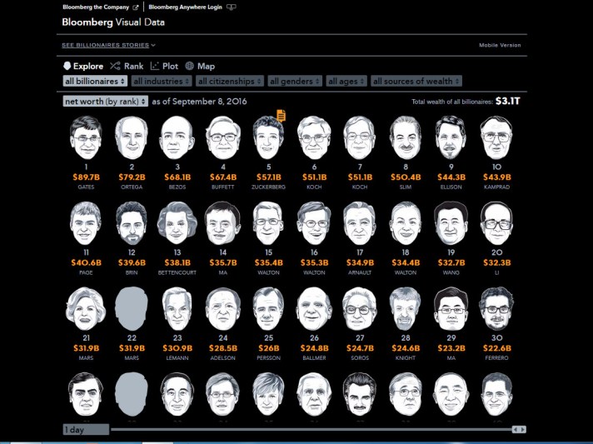Image resolution: width=593 pixels, height=444 pixels.
Task: Click the timeline slider track next to 1 day
Action: pos(308,429)
